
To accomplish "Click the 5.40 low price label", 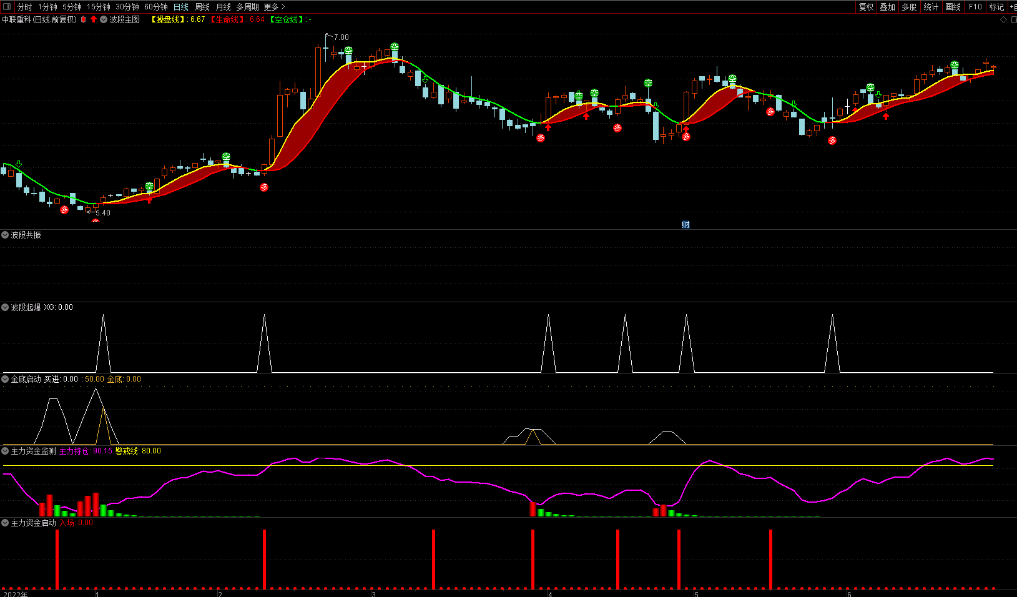I will click(103, 213).
